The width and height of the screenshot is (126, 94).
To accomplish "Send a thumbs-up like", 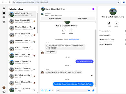I will point(93,90).
